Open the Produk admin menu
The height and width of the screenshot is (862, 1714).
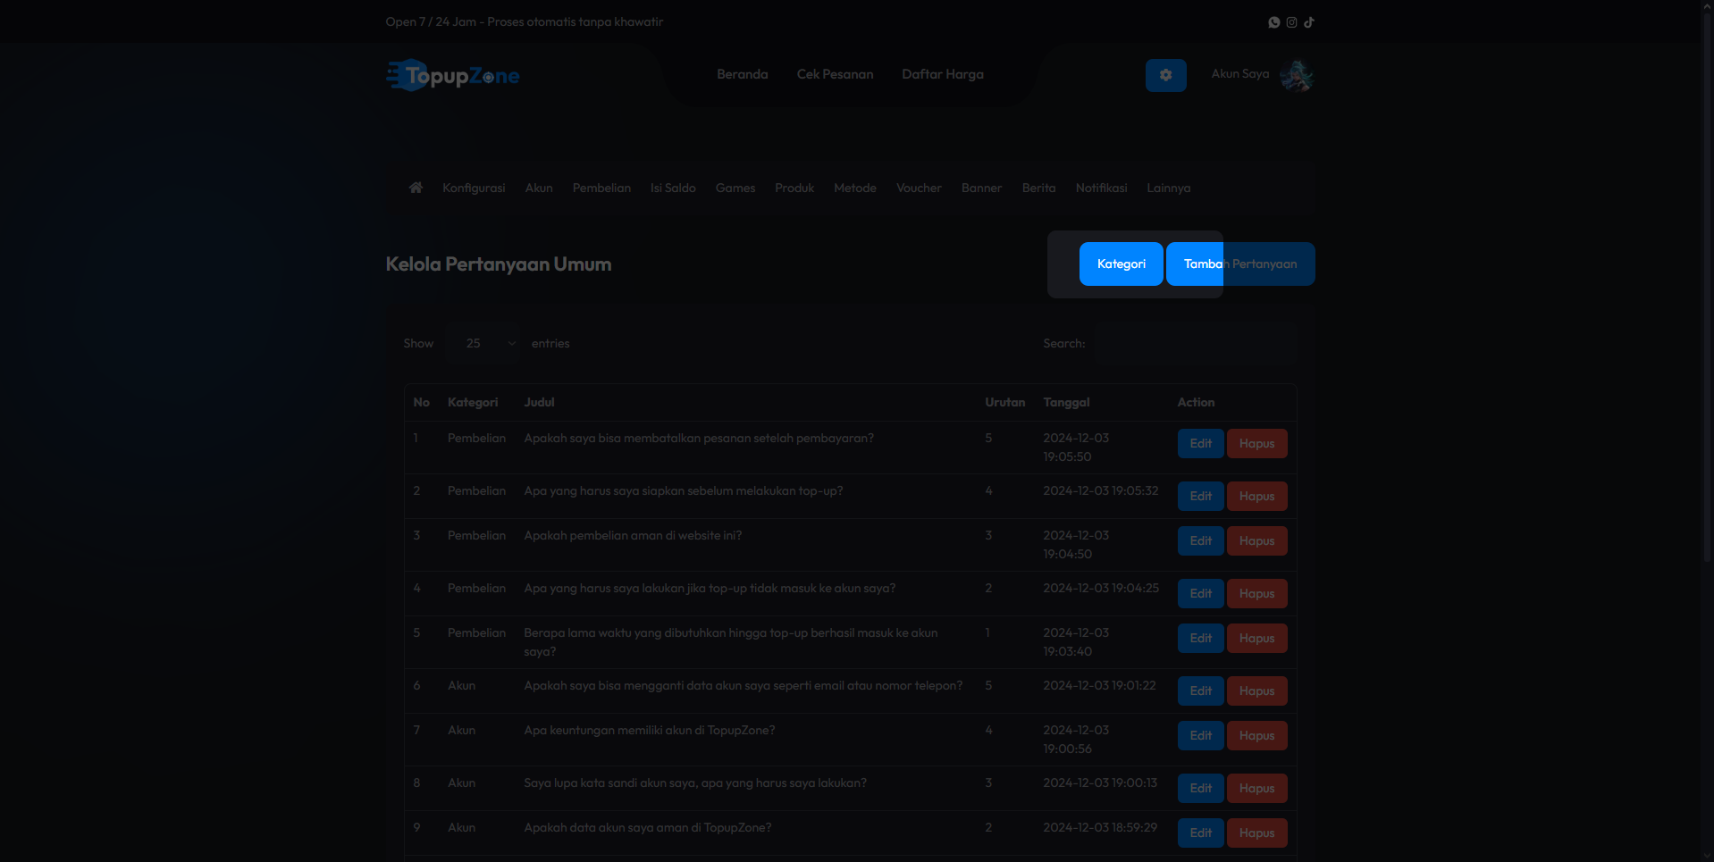[x=794, y=188]
